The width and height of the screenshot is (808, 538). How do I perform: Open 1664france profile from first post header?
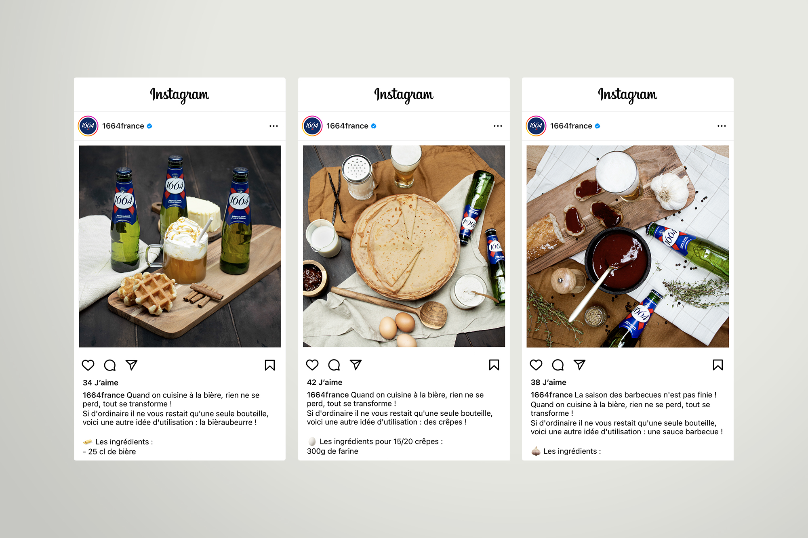(x=123, y=126)
